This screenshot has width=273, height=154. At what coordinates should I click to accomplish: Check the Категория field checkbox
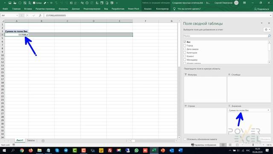pos(185,53)
